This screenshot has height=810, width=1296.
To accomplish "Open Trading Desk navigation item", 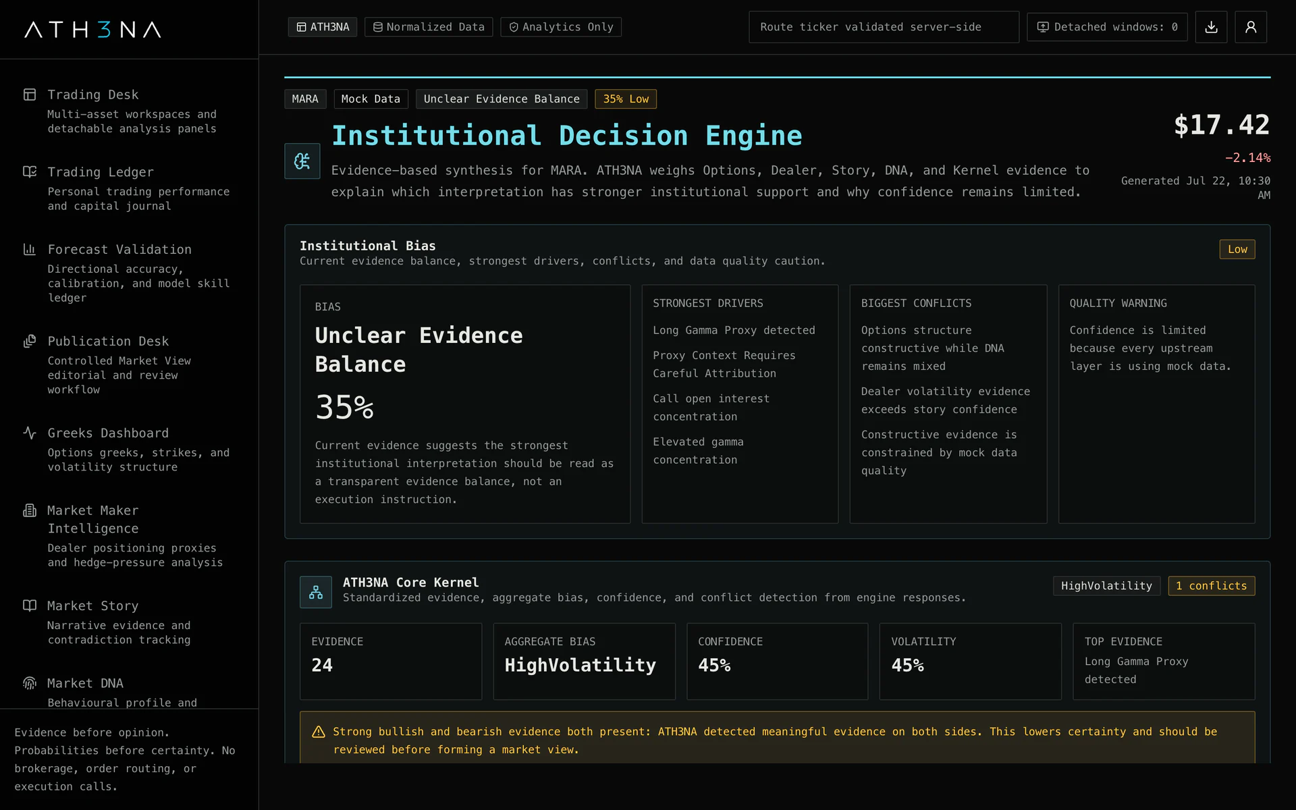I will (129, 111).
